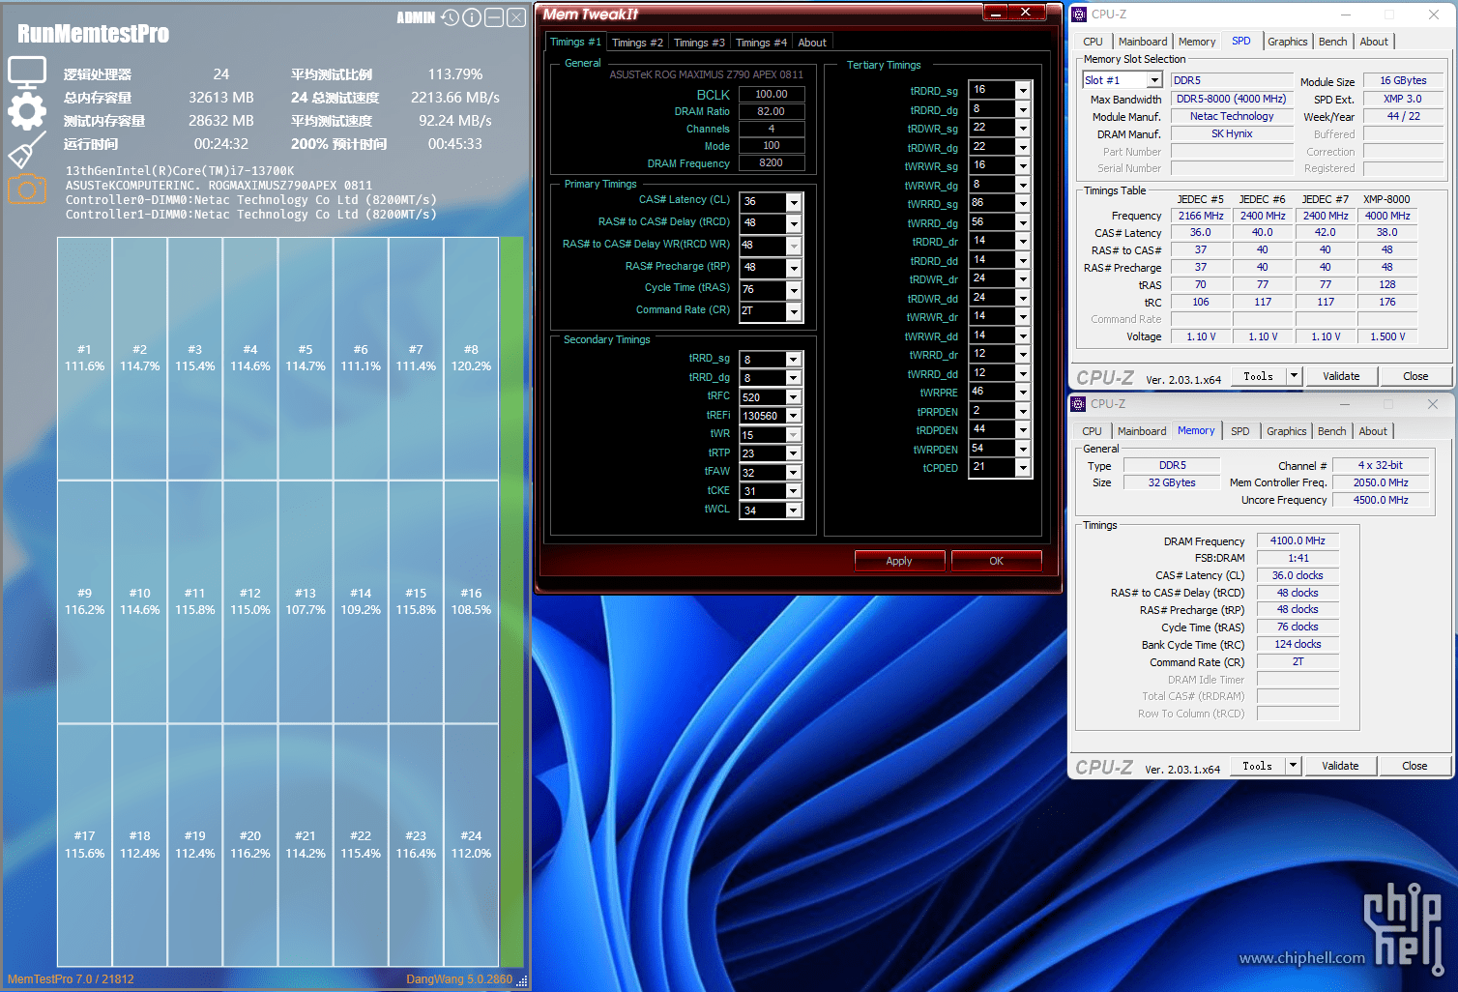Switch to Timings #4 tab

pyautogui.click(x=761, y=43)
